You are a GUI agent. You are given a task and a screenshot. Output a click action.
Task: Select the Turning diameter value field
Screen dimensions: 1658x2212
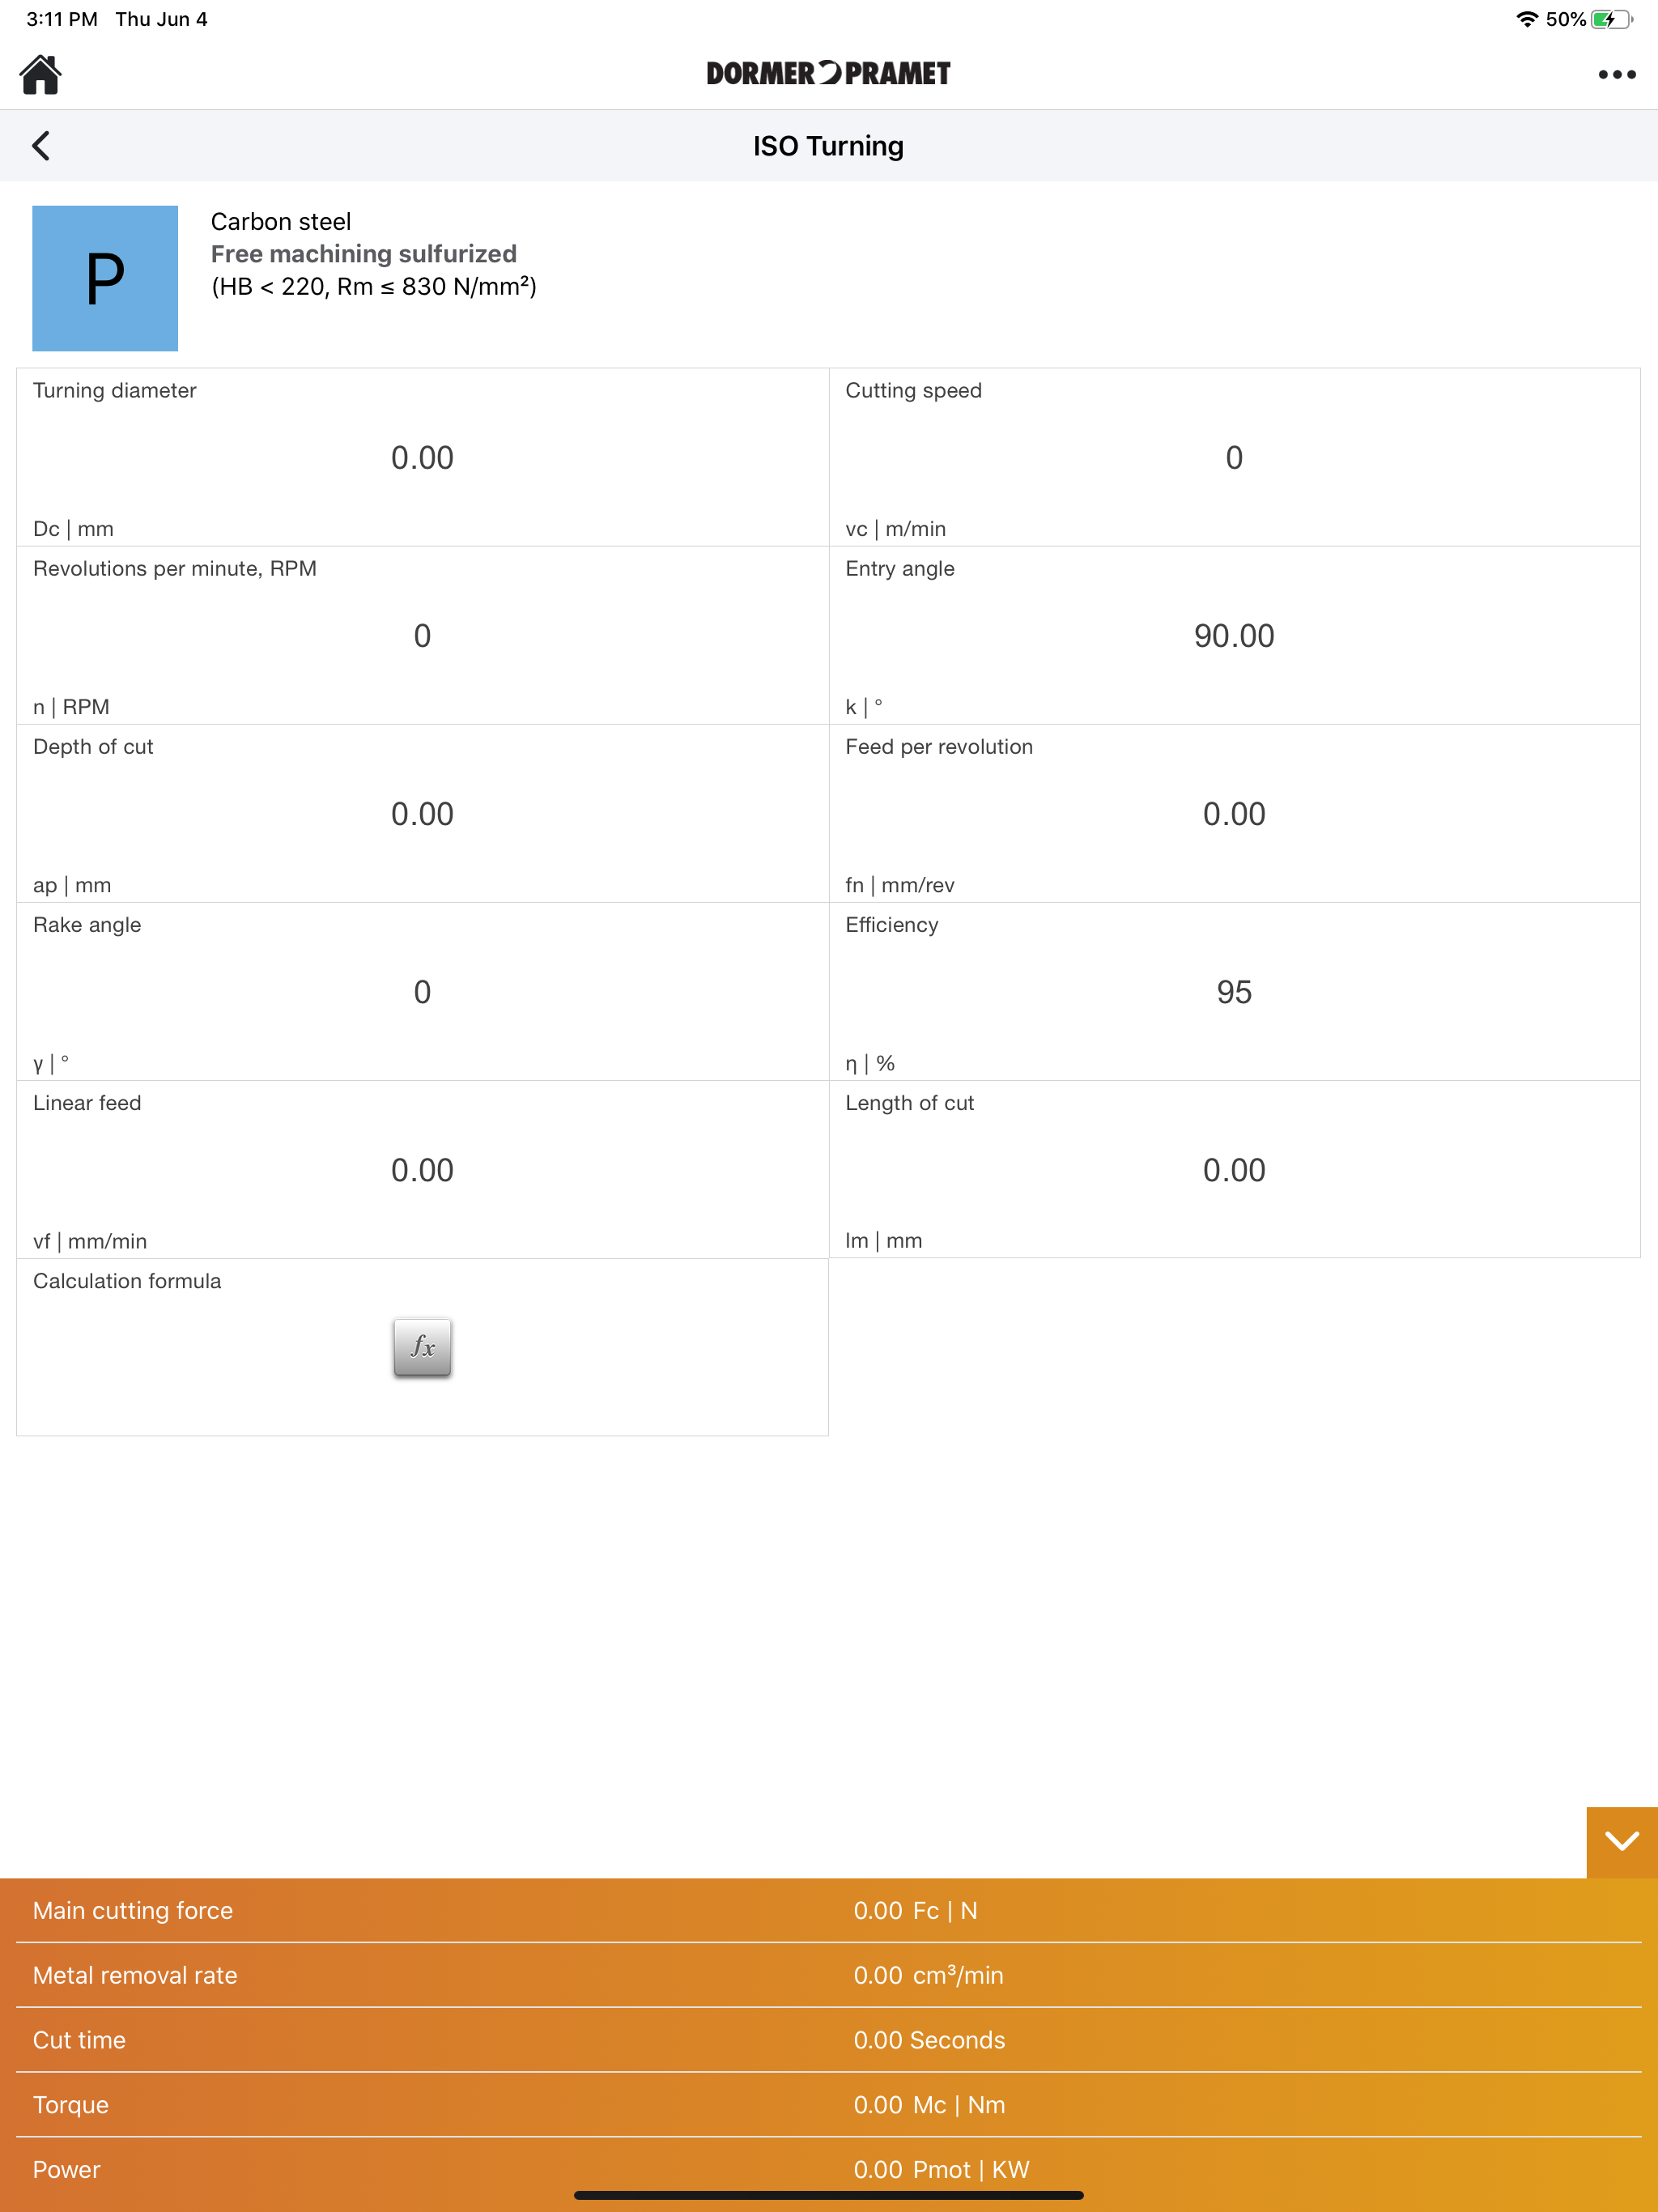(x=422, y=458)
